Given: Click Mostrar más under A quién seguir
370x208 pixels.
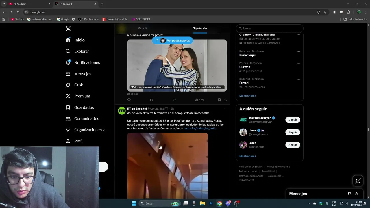Looking at the screenshot, I should tap(247, 156).
